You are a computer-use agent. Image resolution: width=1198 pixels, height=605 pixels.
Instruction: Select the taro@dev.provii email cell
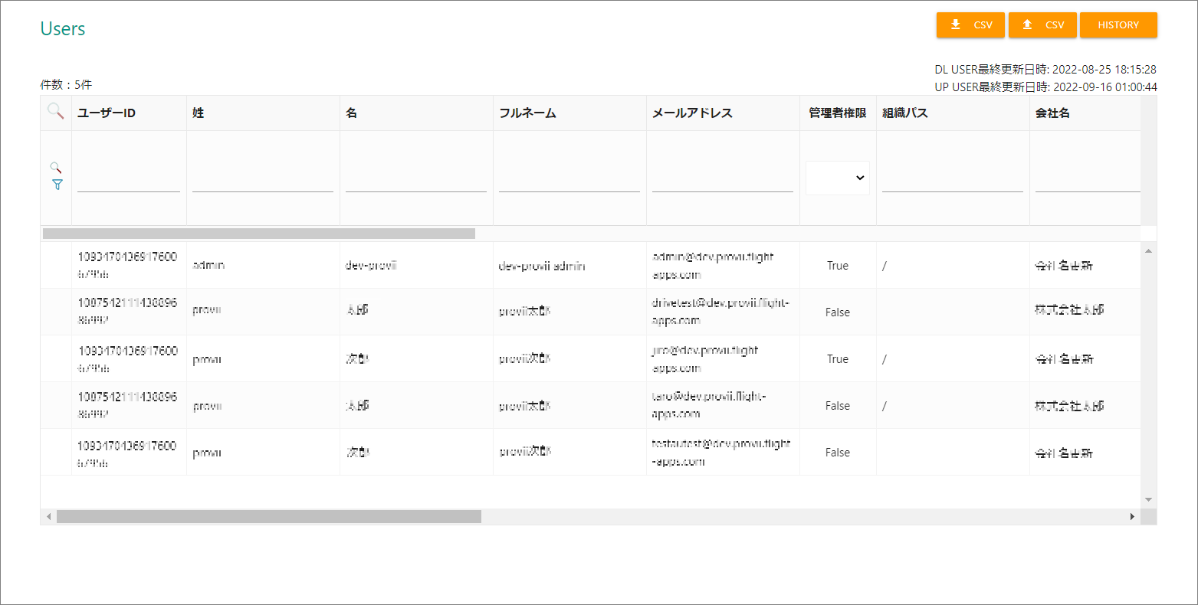(x=723, y=406)
